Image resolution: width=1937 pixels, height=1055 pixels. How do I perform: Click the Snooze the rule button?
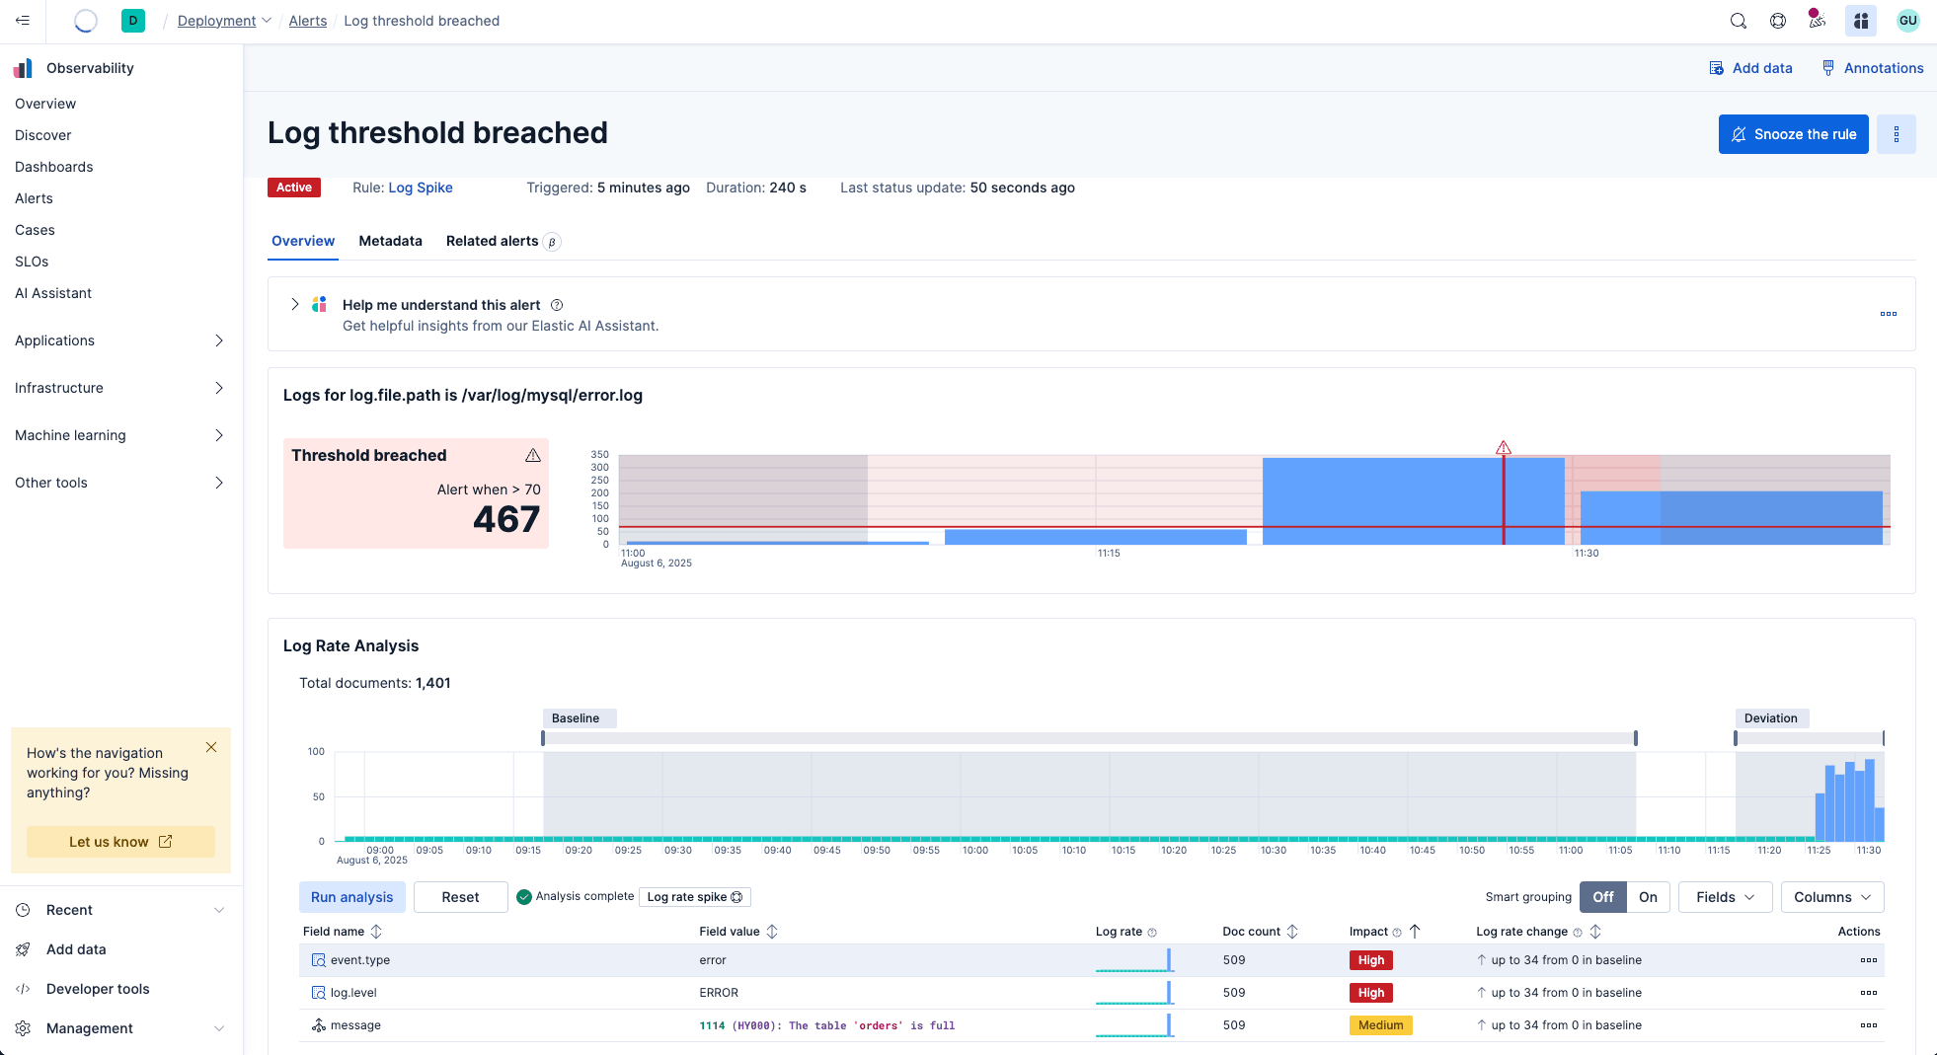(x=1793, y=134)
